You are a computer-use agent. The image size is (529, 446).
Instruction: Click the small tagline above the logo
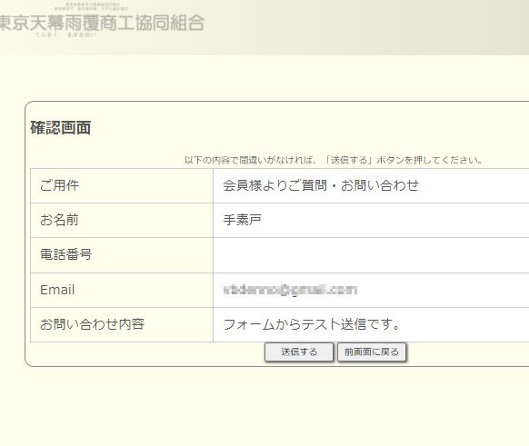tap(91, 6)
